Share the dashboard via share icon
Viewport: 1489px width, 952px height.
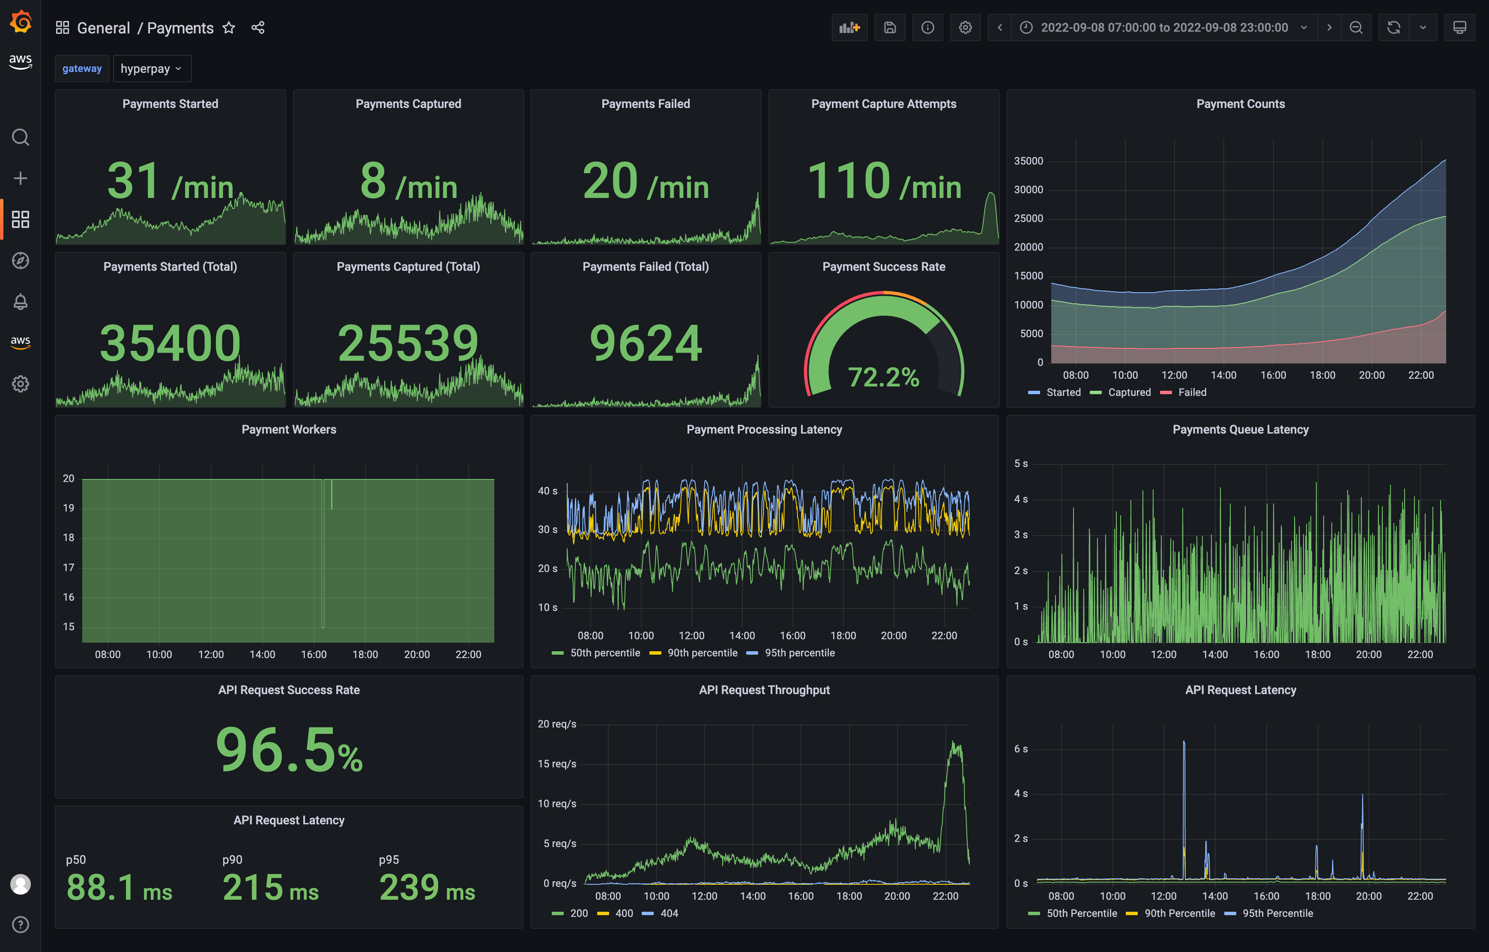258,27
